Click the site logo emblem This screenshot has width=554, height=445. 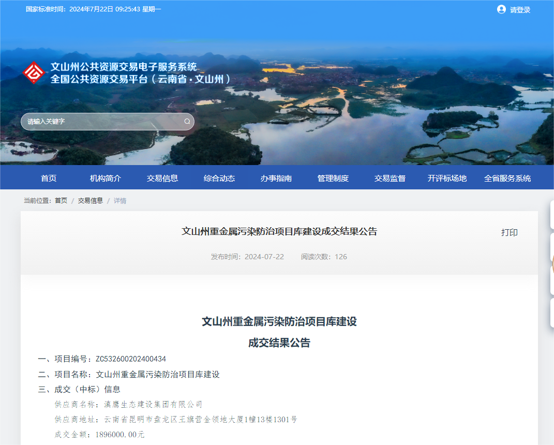click(34, 72)
